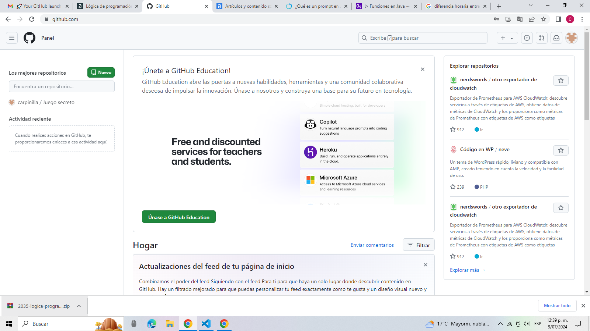Screen dimensions: 590x331
Task: Click the weather widget 17°C
Action: click(x=457, y=324)
